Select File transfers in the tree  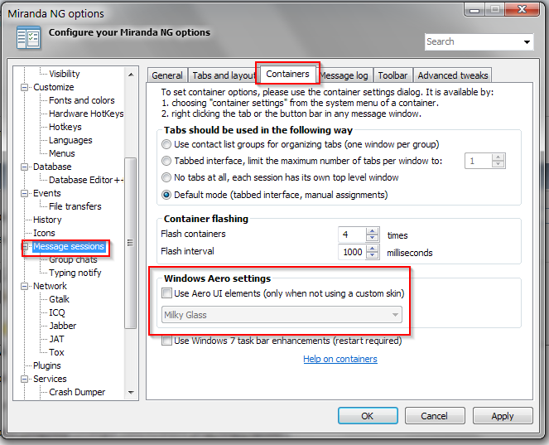click(75, 206)
